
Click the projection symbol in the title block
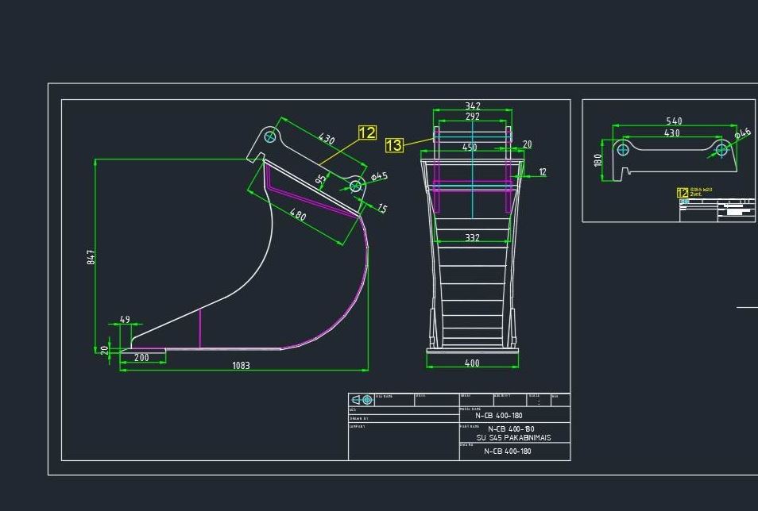362,399
